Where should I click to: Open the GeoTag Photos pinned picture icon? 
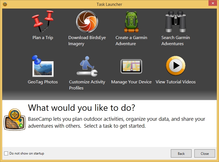point(43,66)
